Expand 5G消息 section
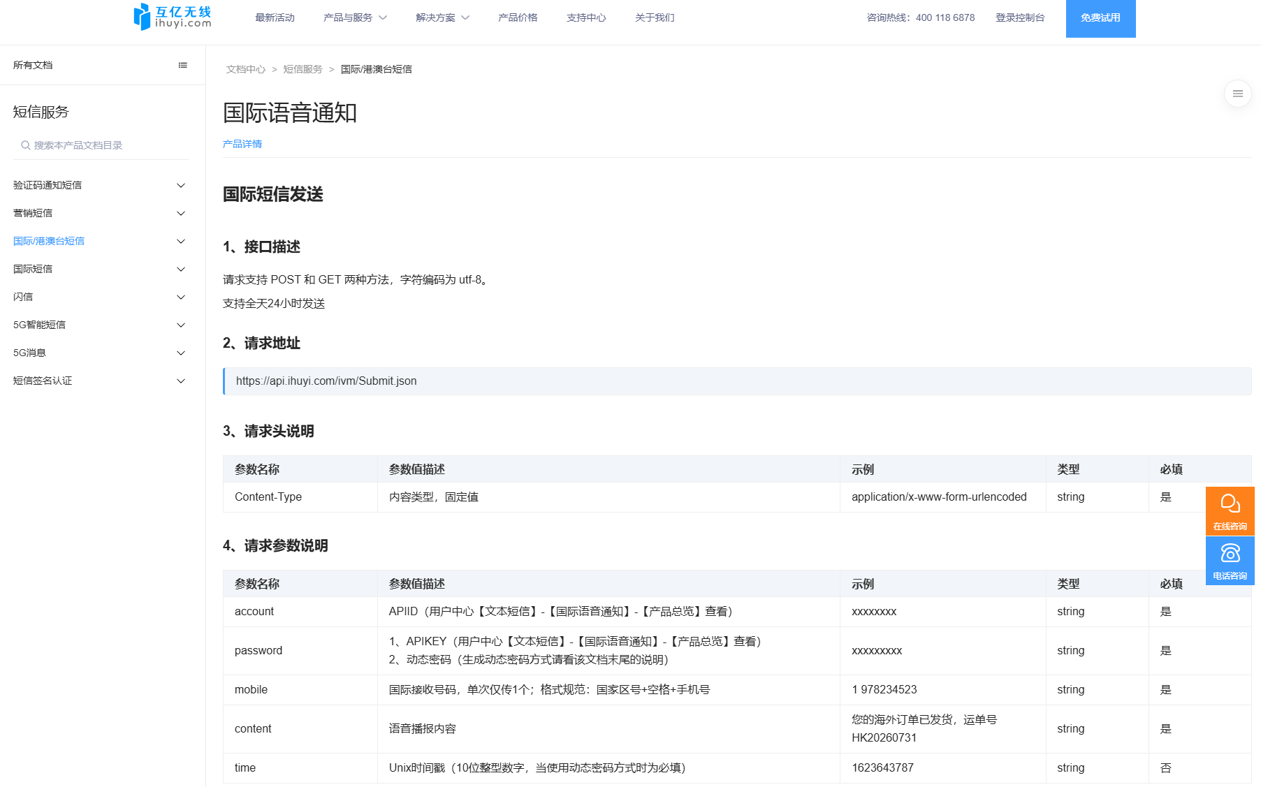The image size is (1261, 787). [181, 353]
